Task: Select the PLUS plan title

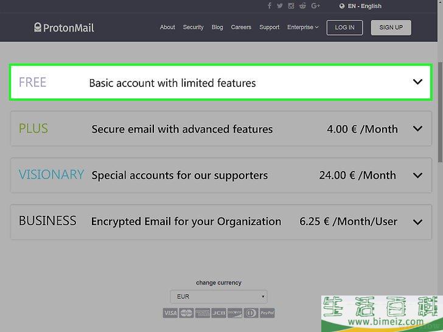Action: click(33, 129)
